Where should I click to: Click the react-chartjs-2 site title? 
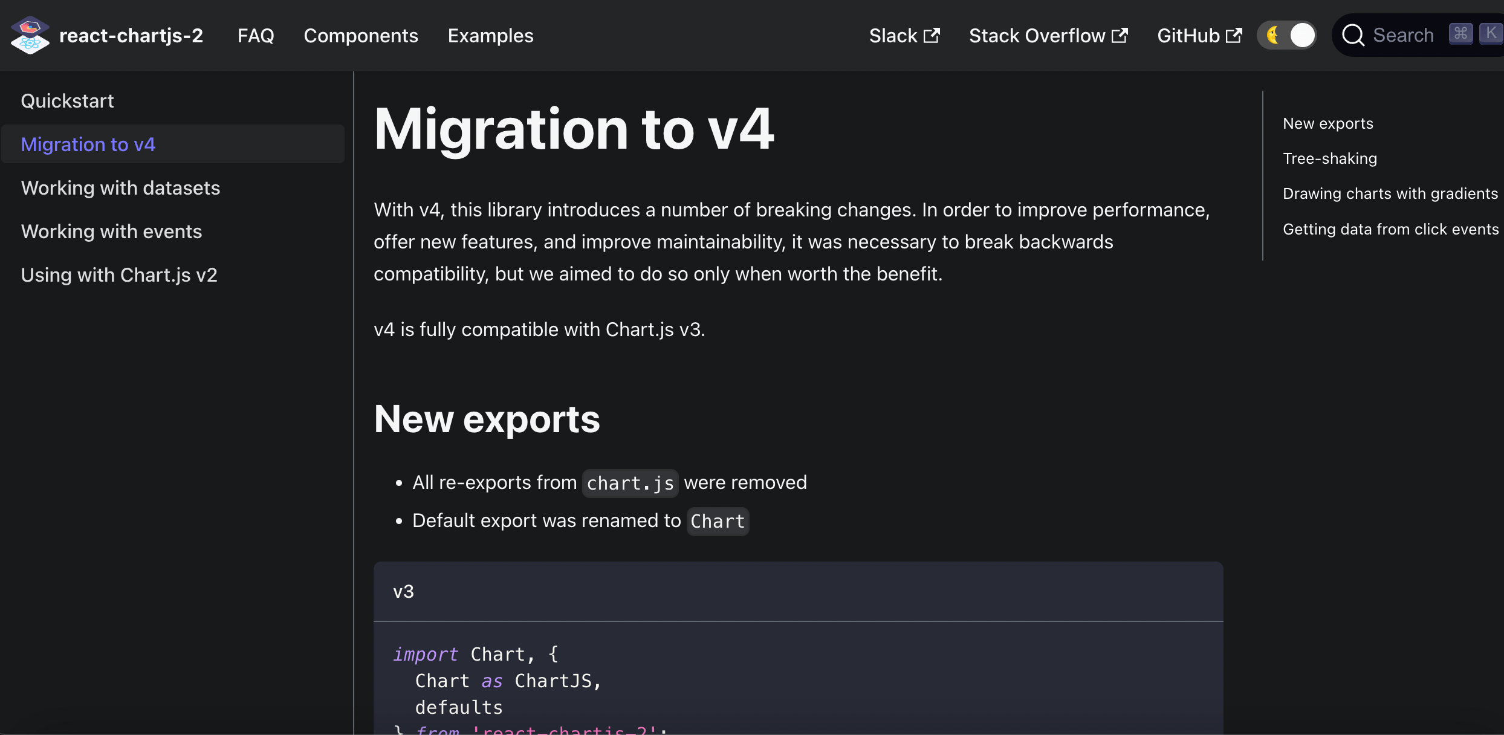tap(131, 36)
